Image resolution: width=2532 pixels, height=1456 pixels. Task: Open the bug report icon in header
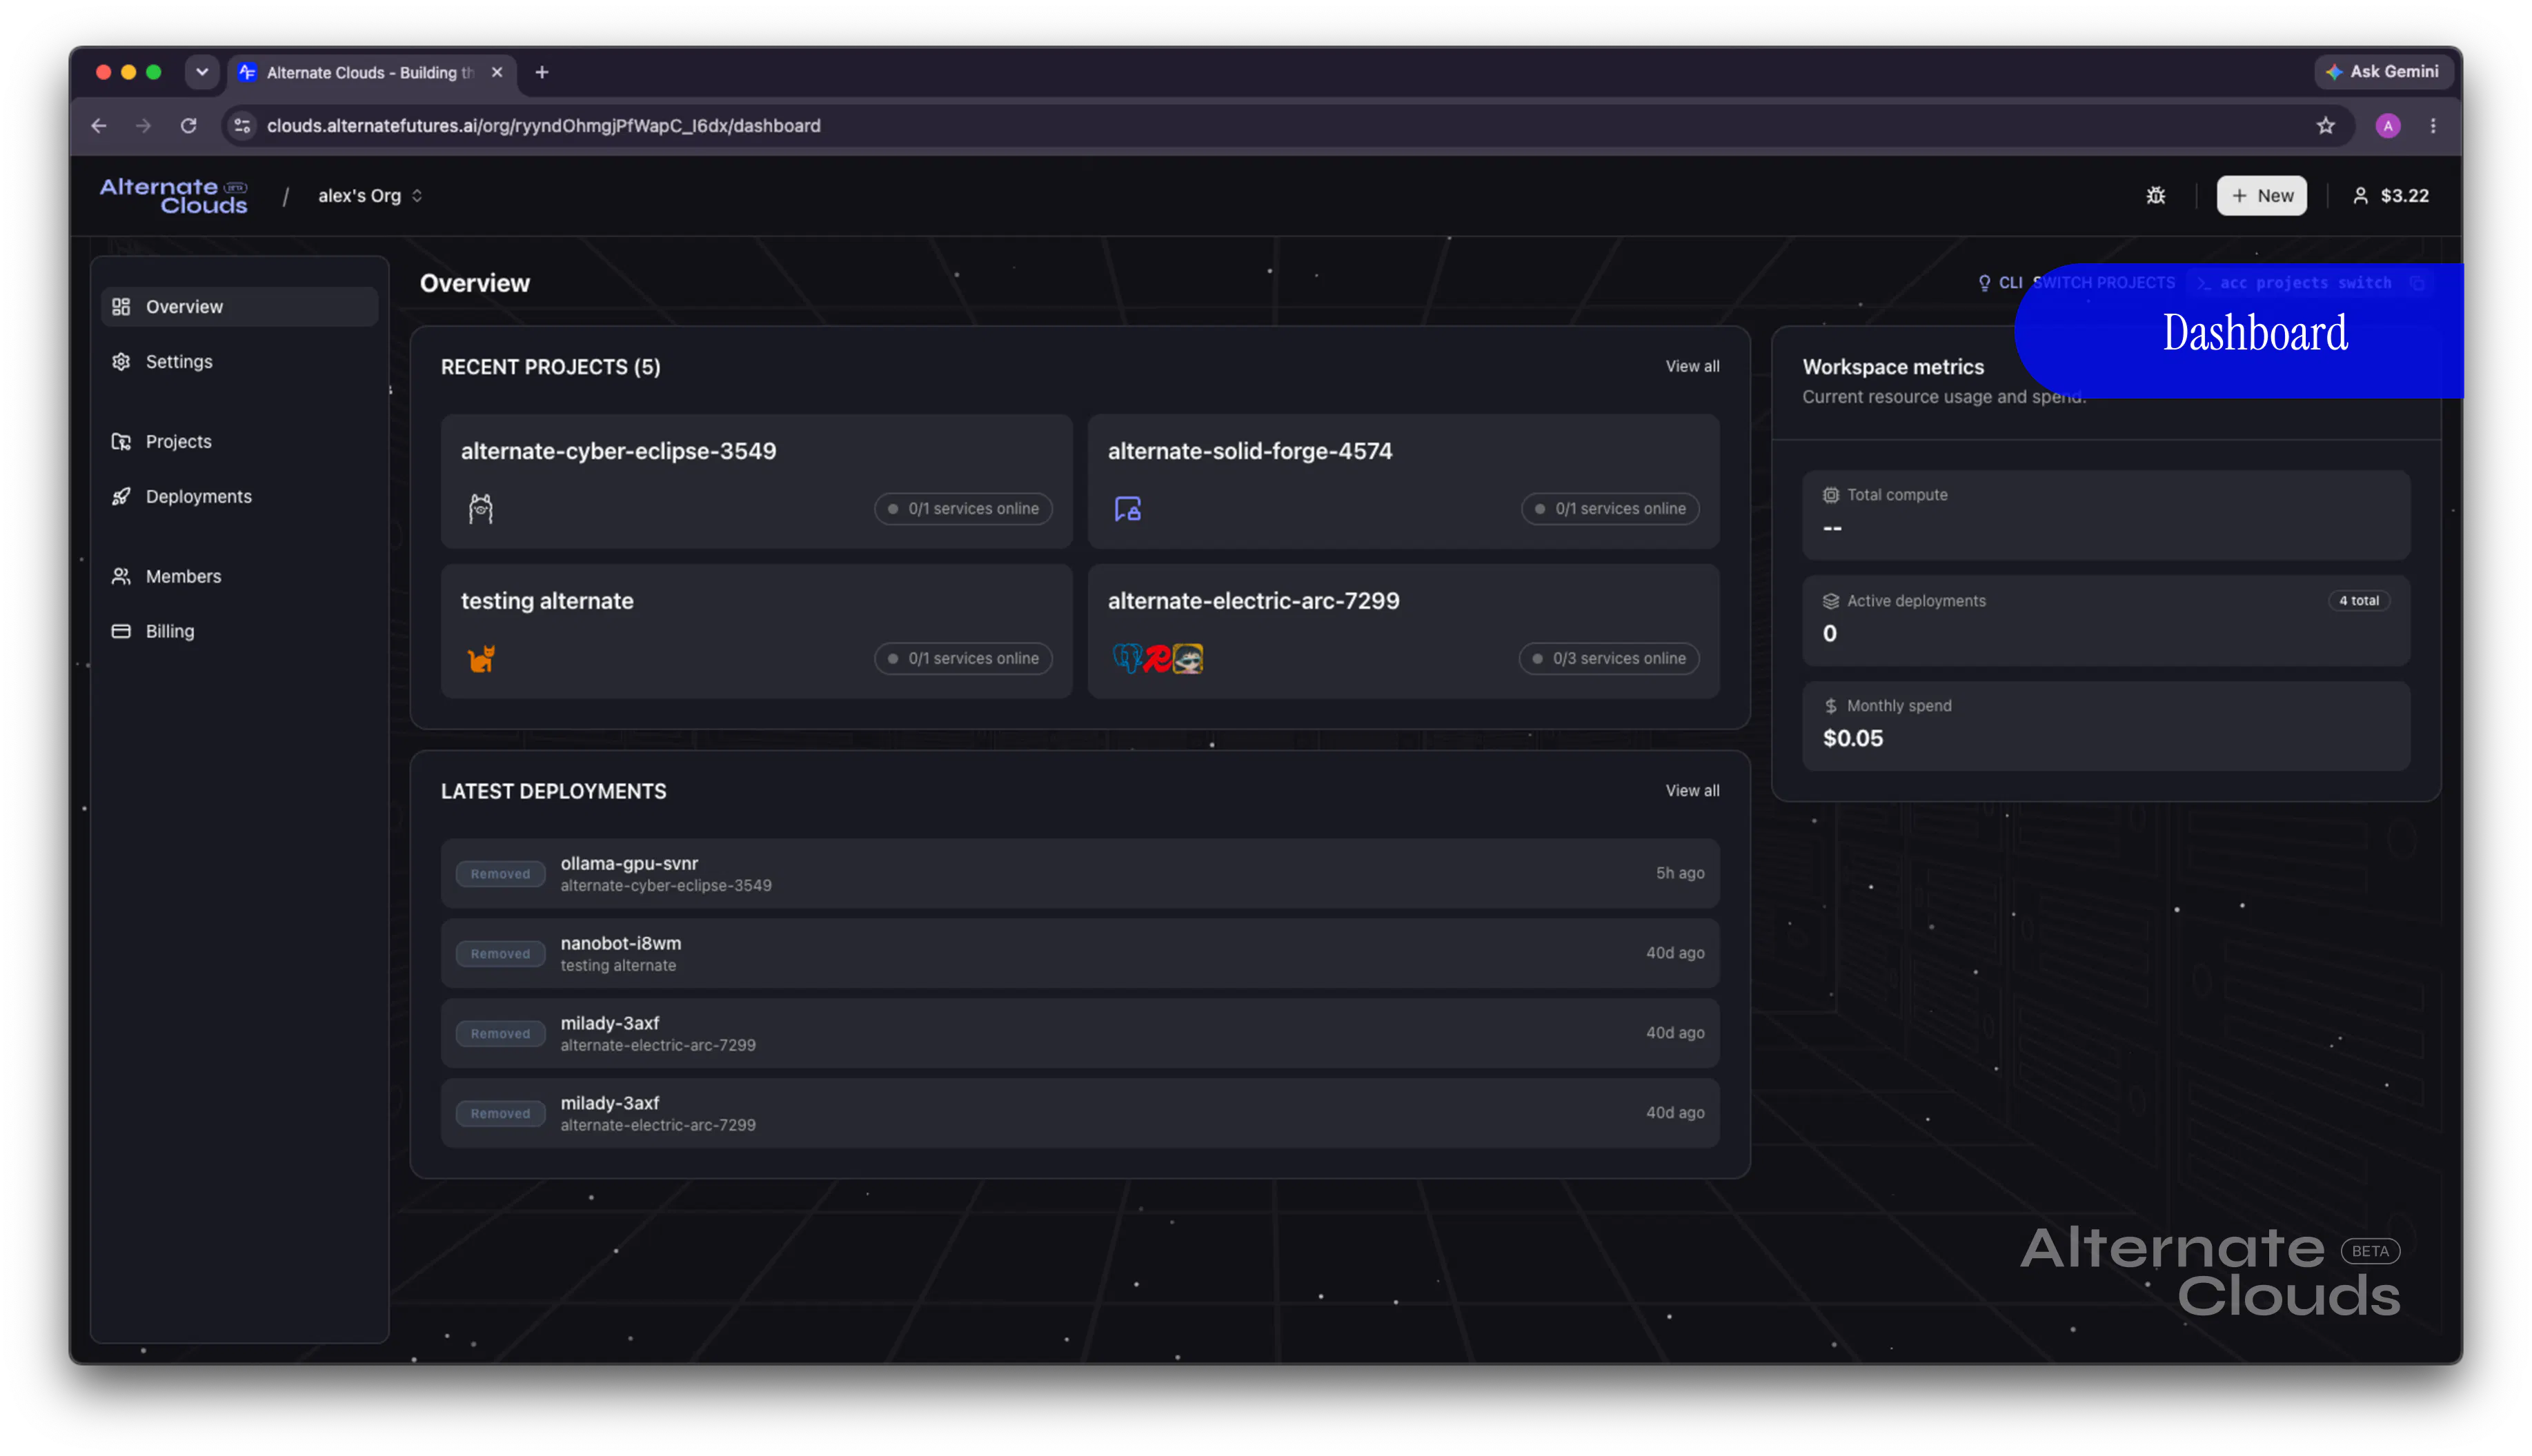click(x=2155, y=196)
